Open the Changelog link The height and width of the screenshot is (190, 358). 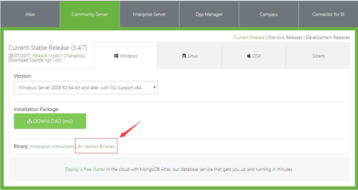(74, 56)
